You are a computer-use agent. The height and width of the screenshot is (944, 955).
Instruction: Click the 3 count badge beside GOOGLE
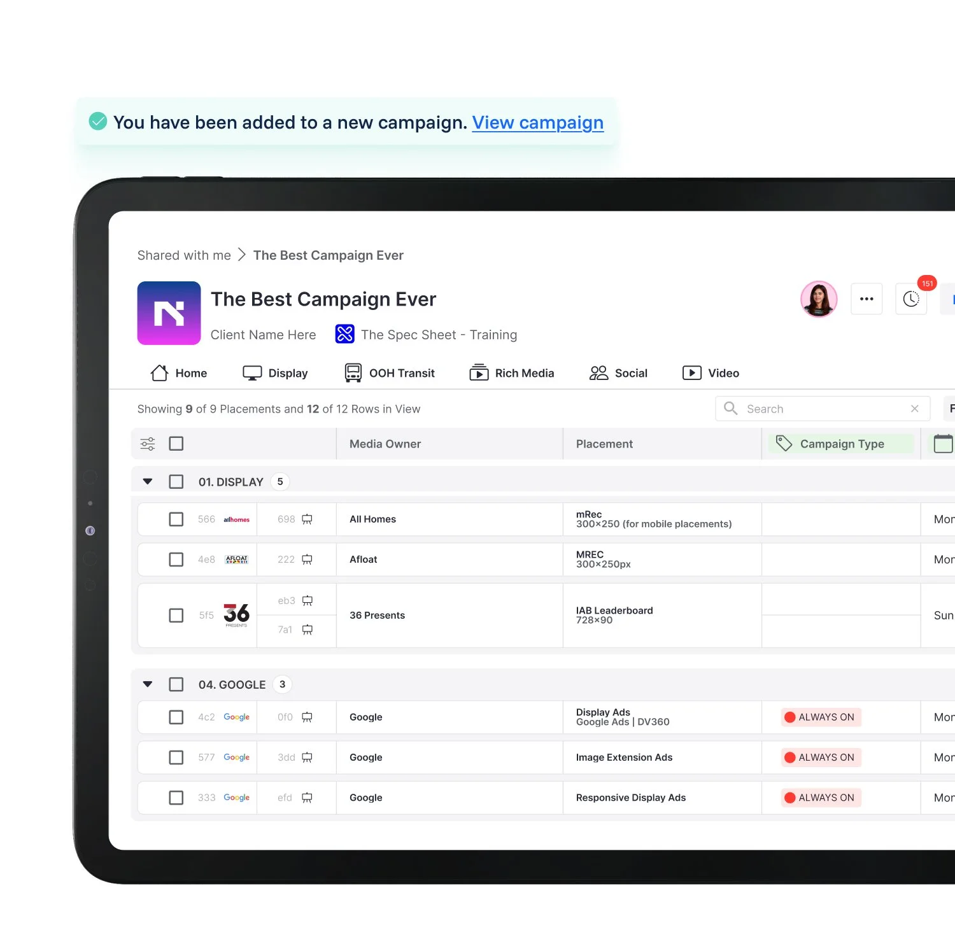click(283, 684)
